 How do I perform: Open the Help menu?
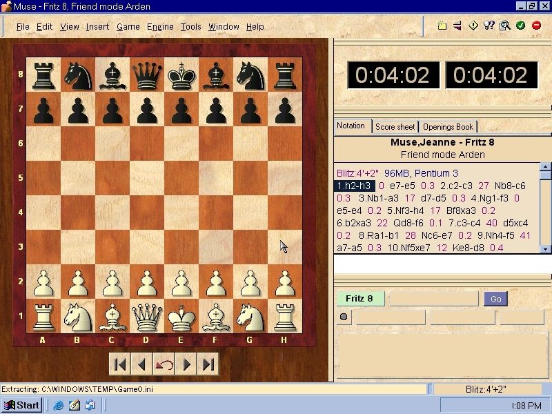[x=255, y=27]
